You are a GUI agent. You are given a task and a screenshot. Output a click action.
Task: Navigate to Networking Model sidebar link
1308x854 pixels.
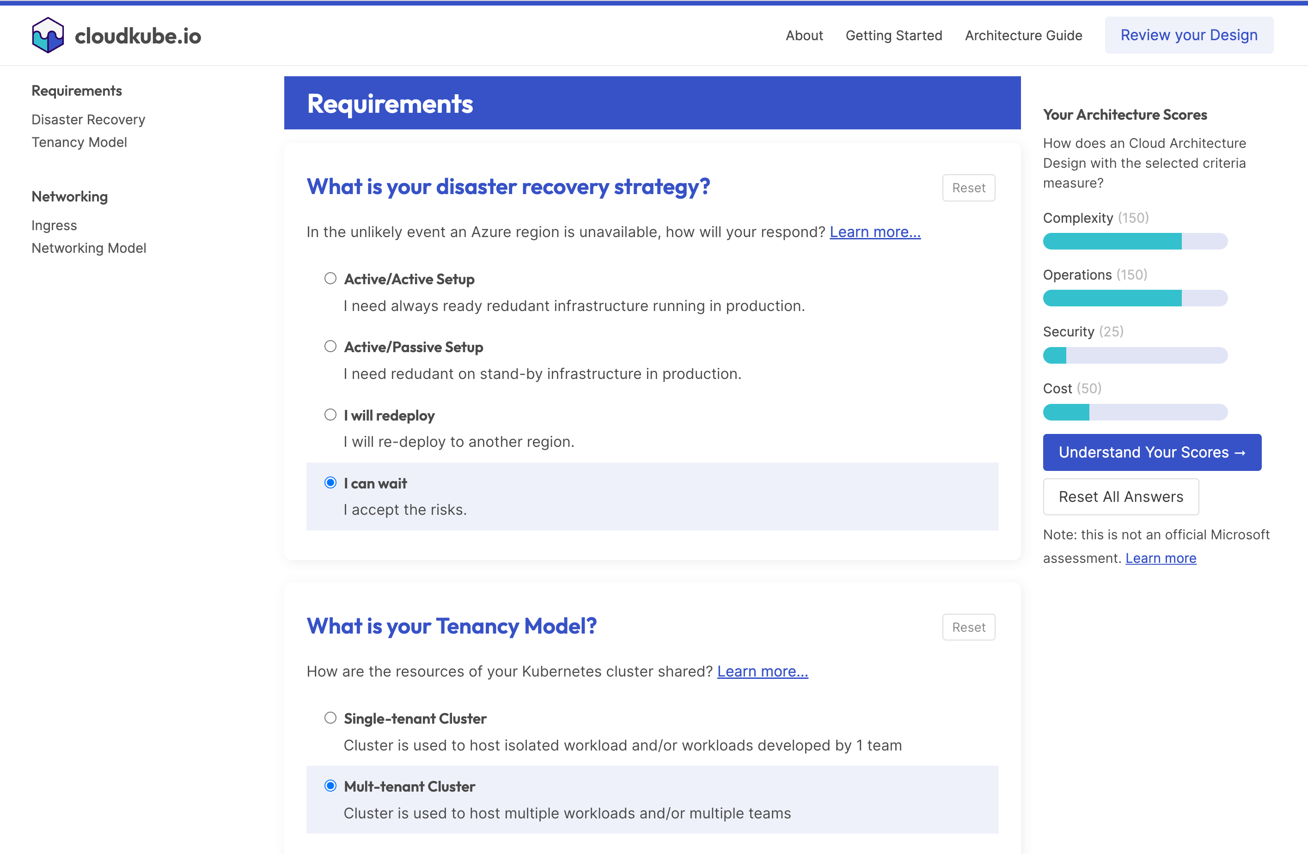tap(88, 248)
